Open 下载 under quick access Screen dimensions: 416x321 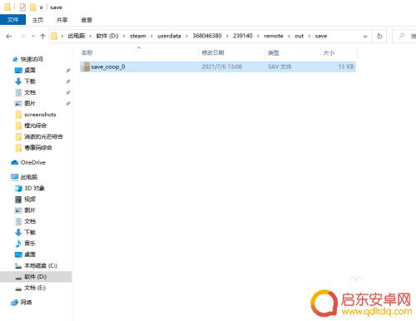coord(30,81)
